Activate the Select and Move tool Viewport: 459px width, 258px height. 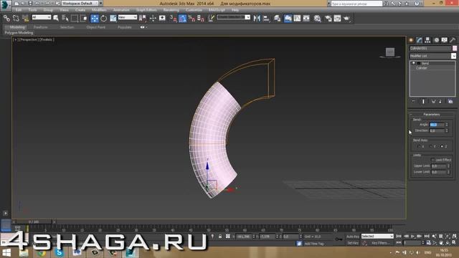95,19
